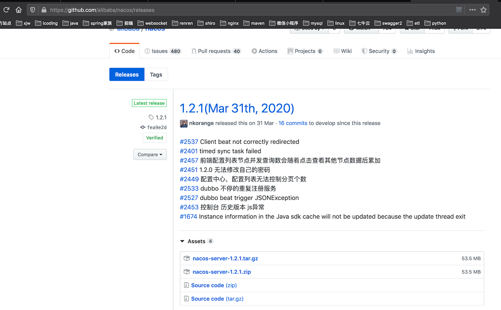Open issue #2527 link
This screenshot has width=501, height=310.
(189, 198)
